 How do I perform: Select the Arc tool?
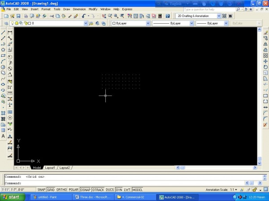point(3,61)
